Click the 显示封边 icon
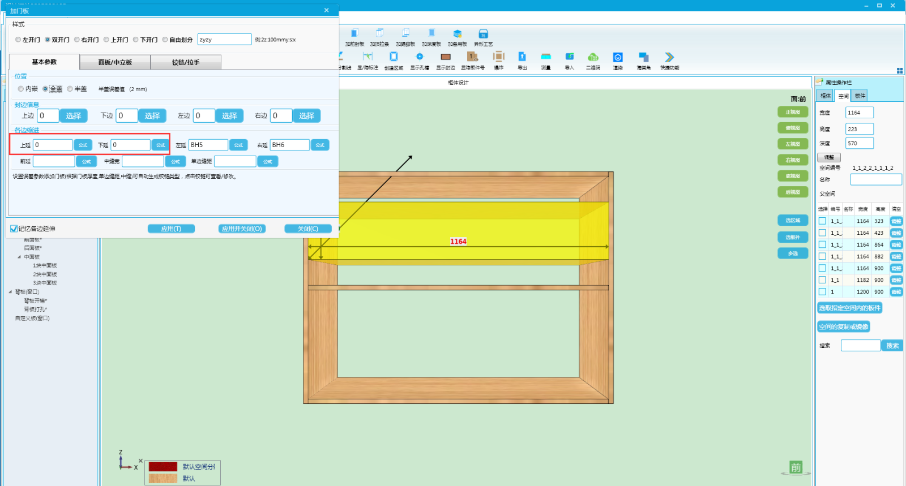This screenshot has height=486, width=906. tap(446, 57)
